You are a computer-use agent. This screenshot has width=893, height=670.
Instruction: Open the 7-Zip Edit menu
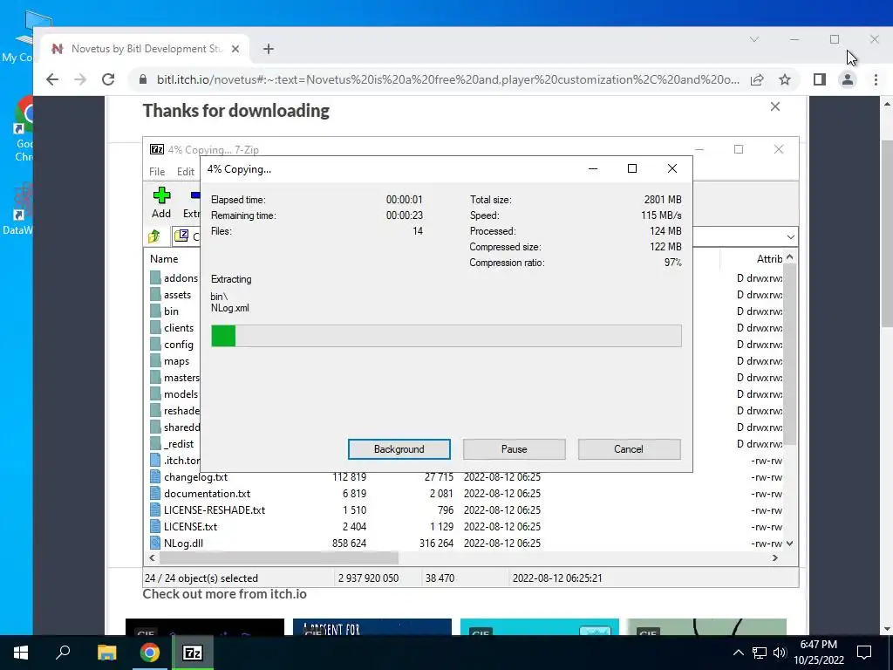(186, 172)
